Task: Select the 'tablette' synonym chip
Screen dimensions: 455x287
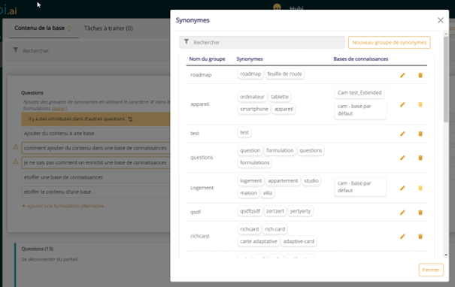Action: (280, 97)
